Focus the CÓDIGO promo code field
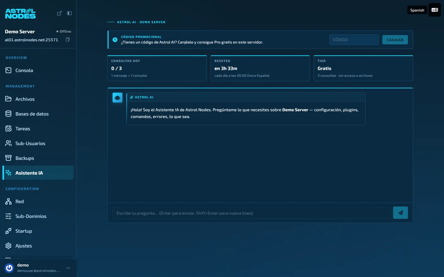The image size is (444, 277). (354, 40)
